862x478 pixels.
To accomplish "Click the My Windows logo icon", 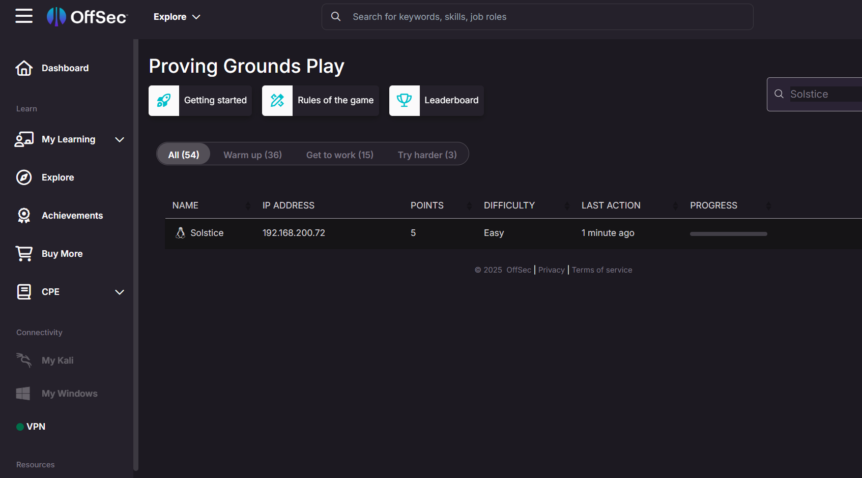I will 23,394.
